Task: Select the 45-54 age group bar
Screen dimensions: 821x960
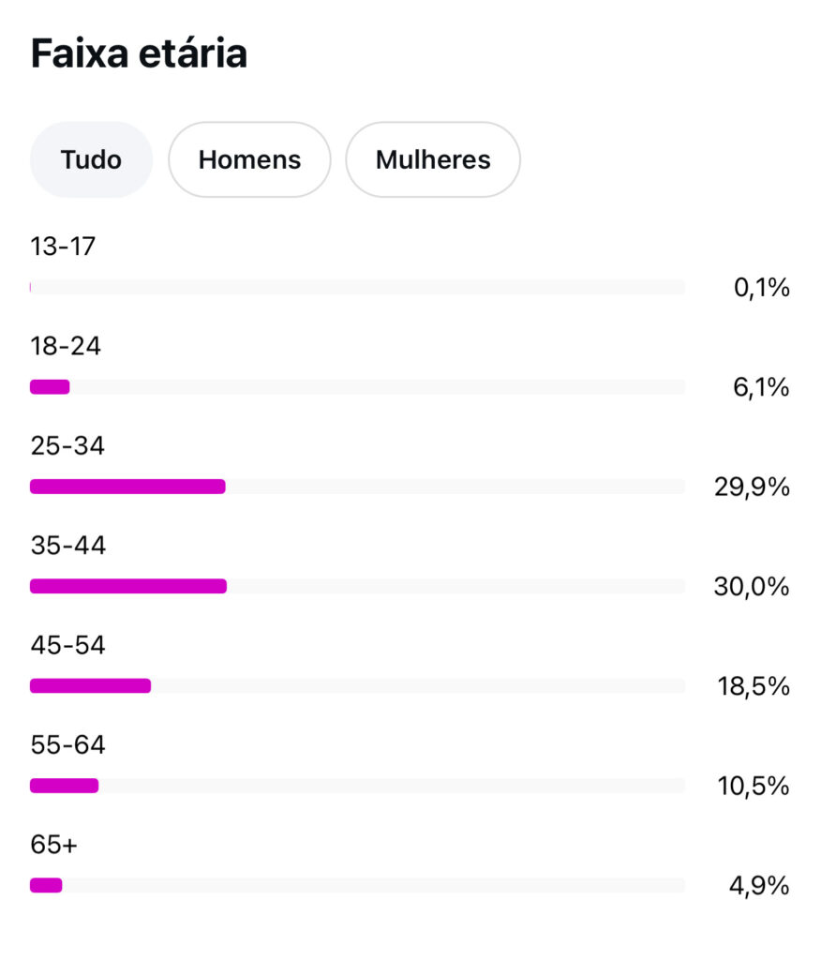Action: [x=90, y=685]
